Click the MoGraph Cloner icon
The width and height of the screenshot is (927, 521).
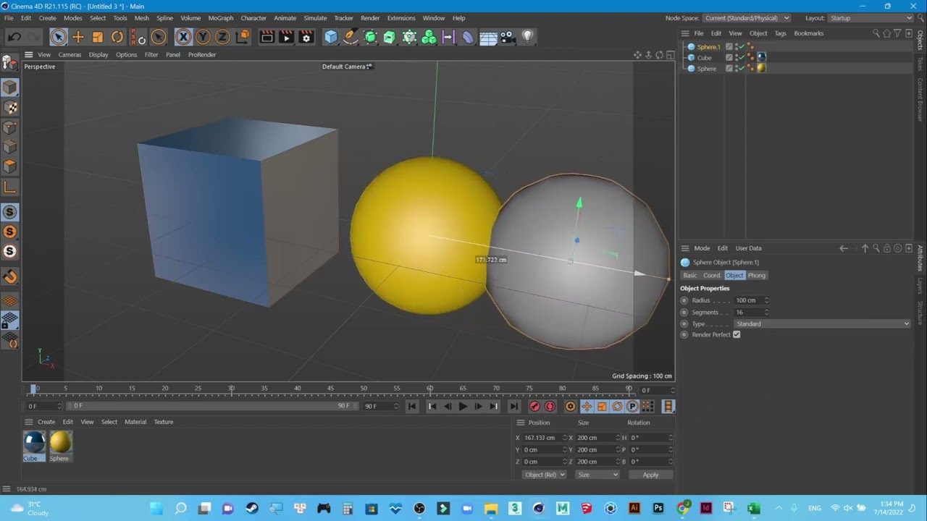429,37
